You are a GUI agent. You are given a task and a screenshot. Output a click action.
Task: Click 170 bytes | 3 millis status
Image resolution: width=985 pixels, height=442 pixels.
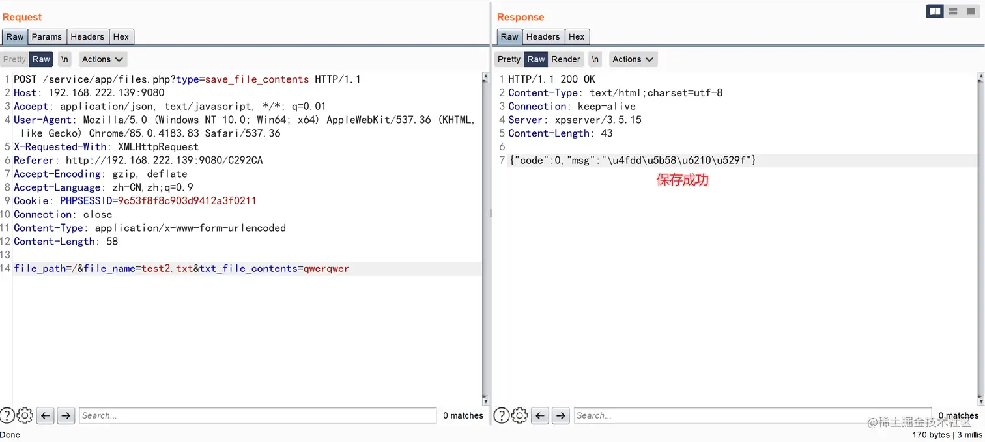pos(947,435)
